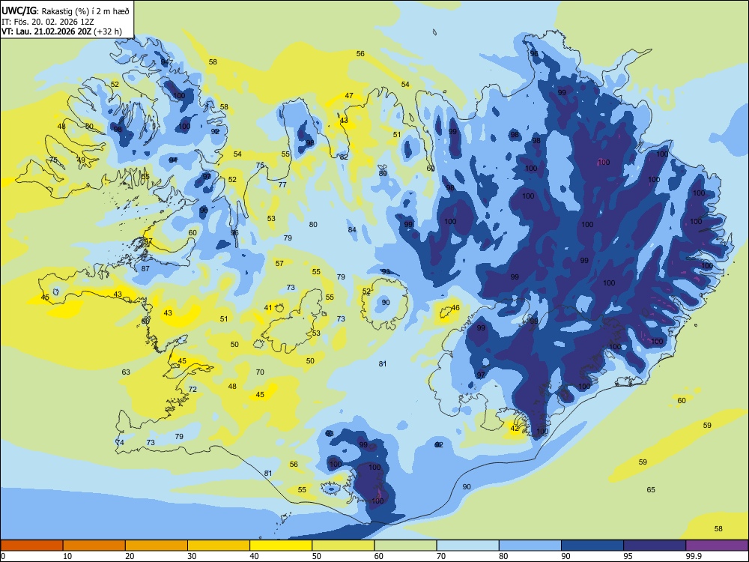Pick the map value '89'
749x562 pixels.
383,174
